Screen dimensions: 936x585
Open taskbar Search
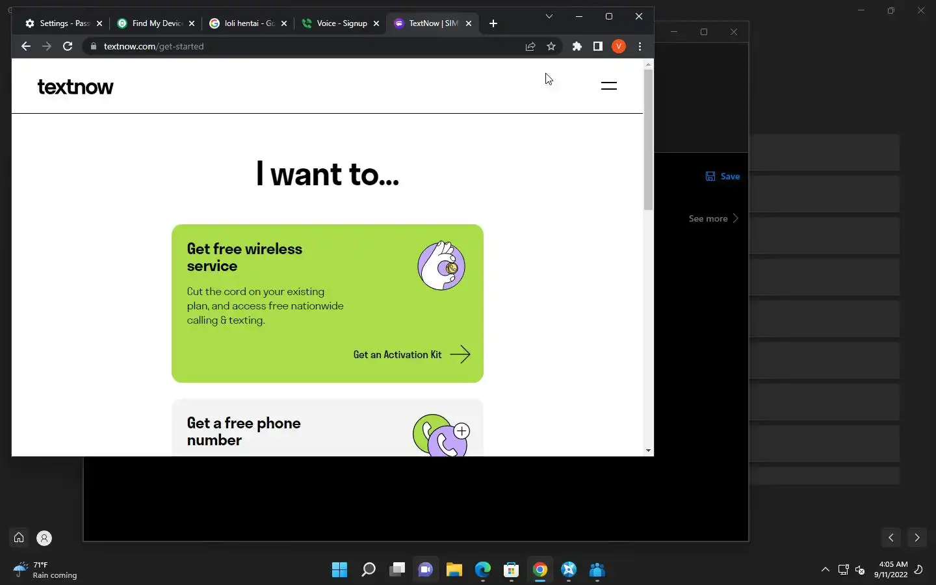click(368, 570)
